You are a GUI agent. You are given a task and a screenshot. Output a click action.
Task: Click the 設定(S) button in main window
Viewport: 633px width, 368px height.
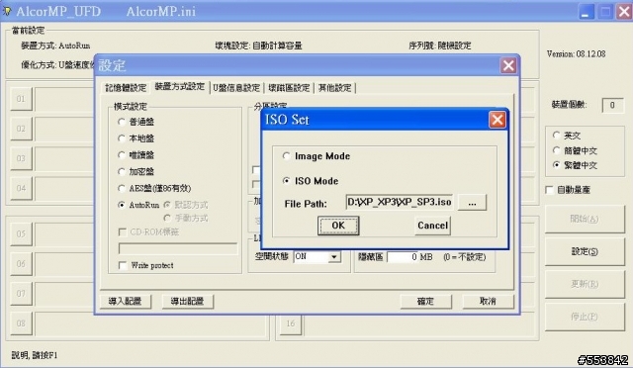[585, 251]
